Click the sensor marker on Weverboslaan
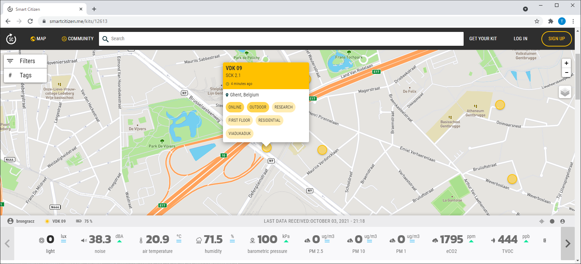The width and height of the screenshot is (581, 264). tap(512, 179)
